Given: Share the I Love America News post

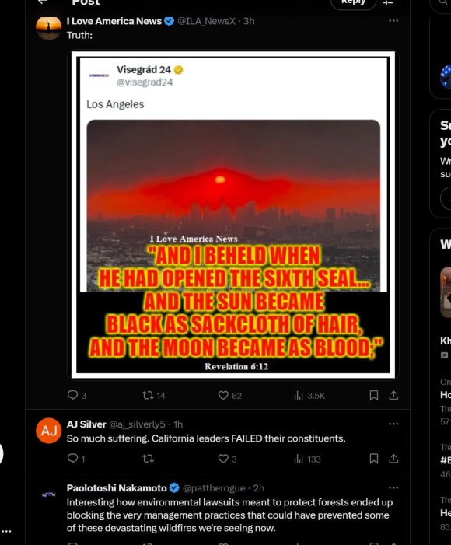Looking at the screenshot, I should (393, 395).
